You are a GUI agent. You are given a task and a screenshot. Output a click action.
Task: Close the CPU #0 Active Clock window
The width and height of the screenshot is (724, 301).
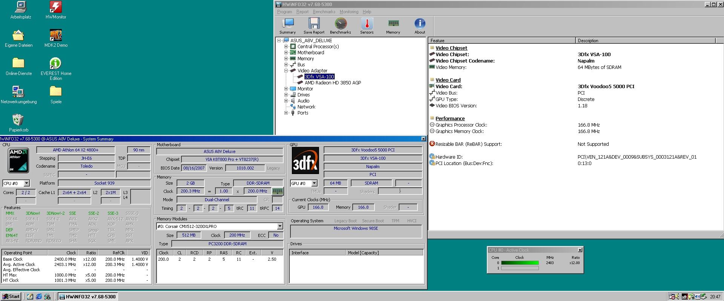[580, 250]
